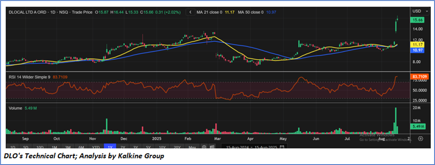435x165 pixels.
Task: Select the 3Y time range
Action: coord(135,147)
